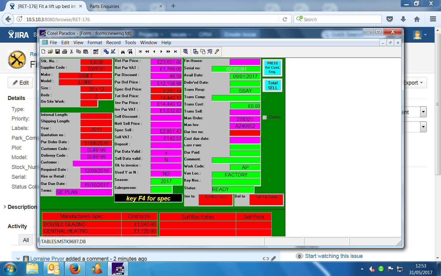Click the Jira Edit issue button
The height and width of the screenshot is (276, 441).
21,83
